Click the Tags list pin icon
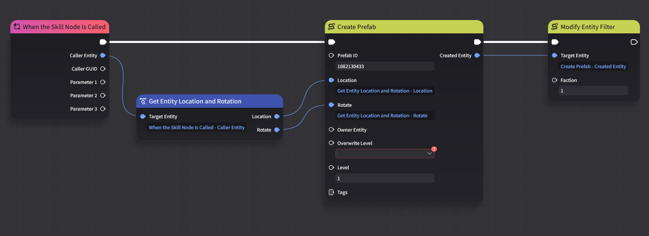 click(332, 193)
